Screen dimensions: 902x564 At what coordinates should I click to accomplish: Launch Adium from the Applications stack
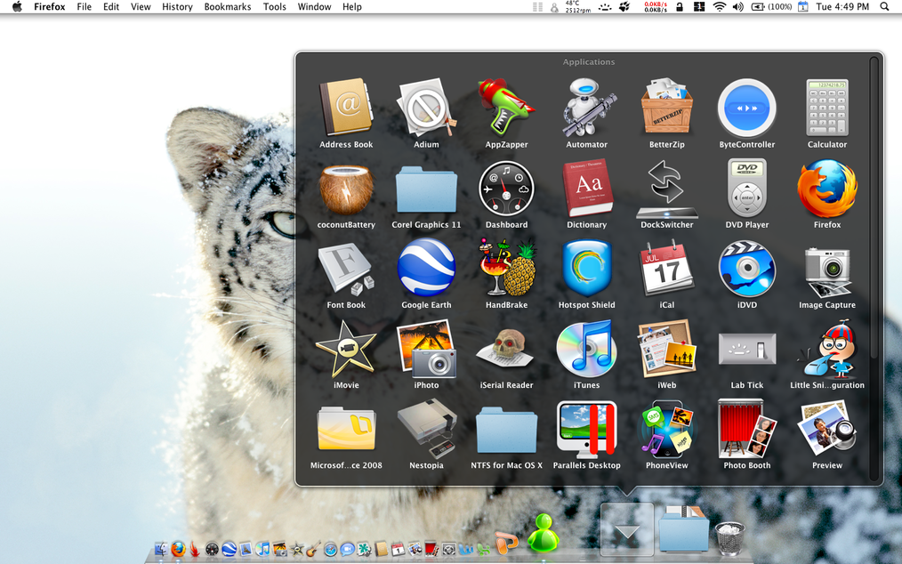[x=426, y=108]
